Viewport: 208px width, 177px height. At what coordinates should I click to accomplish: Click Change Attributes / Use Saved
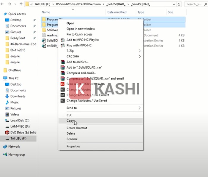(87, 101)
